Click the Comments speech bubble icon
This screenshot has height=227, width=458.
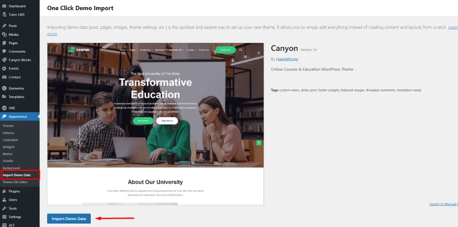pos(4,51)
